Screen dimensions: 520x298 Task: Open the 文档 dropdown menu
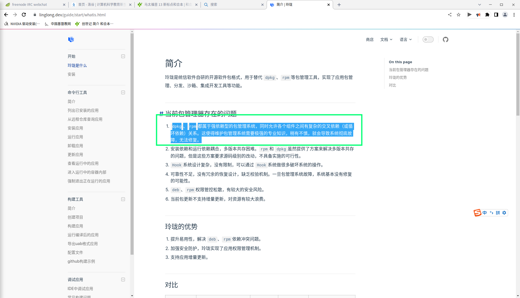click(x=386, y=39)
